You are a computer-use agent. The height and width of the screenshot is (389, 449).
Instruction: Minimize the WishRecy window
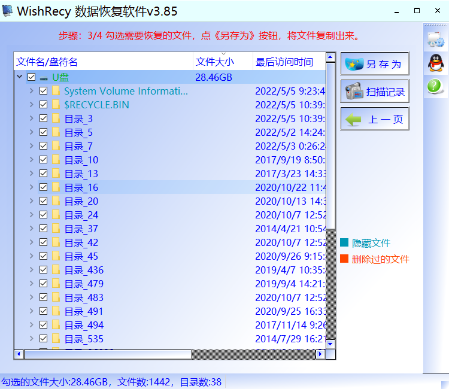(396, 11)
